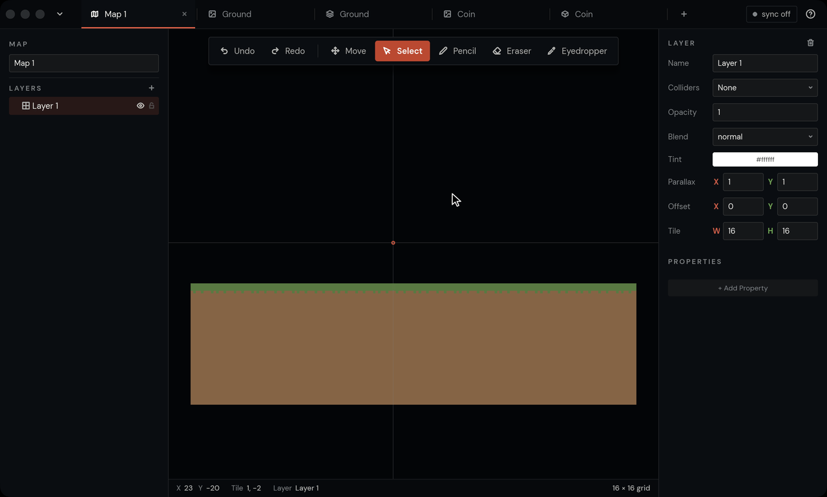Open a new tab with plus icon

point(684,14)
